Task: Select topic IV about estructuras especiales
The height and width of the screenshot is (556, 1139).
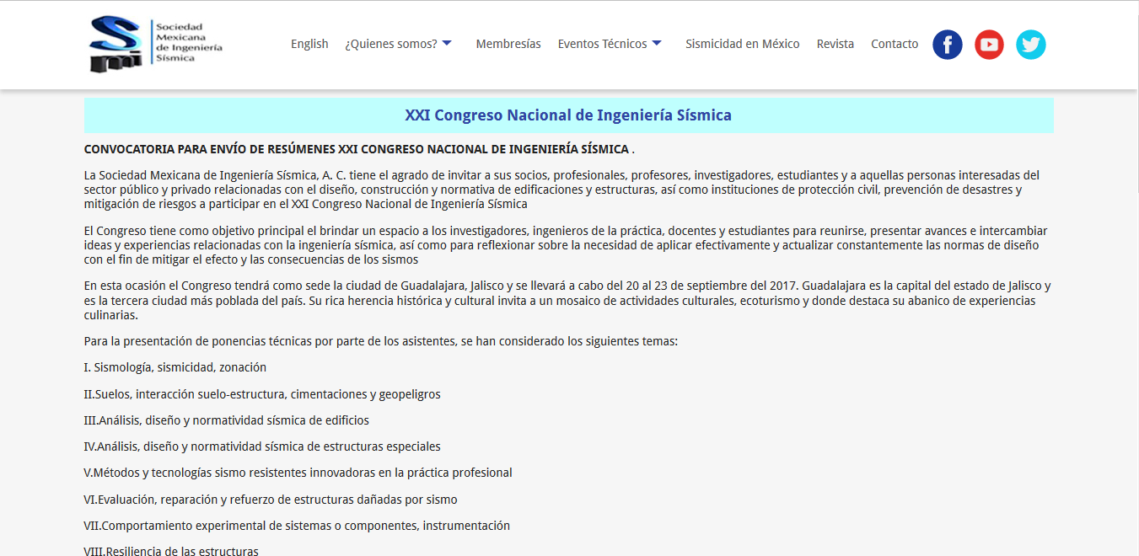Action: [262, 446]
